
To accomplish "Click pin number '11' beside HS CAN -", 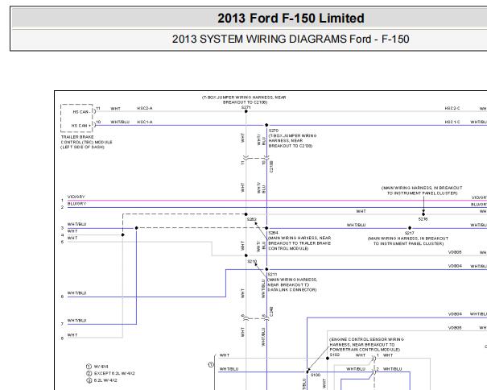I will pyautogui.click(x=98, y=108).
